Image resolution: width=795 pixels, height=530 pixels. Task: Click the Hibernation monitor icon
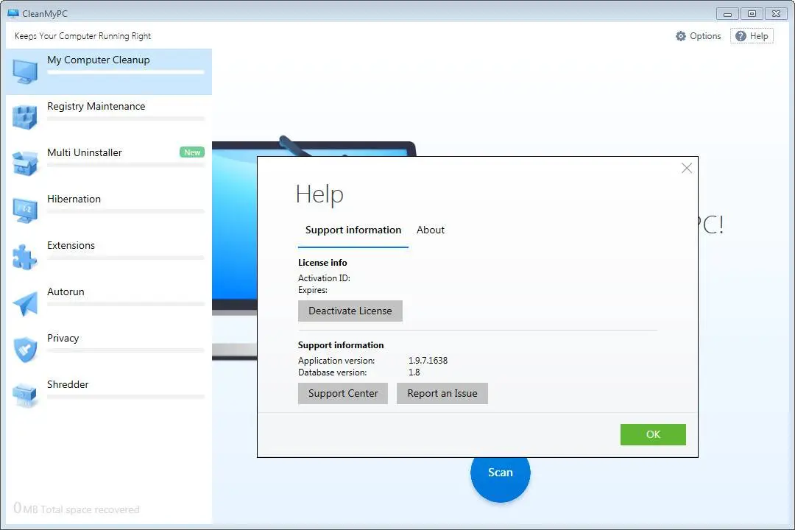[25, 210]
